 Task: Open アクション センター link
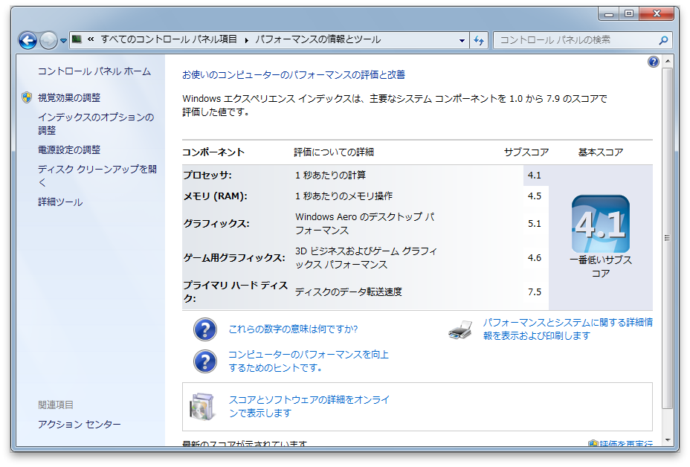coord(80,425)
